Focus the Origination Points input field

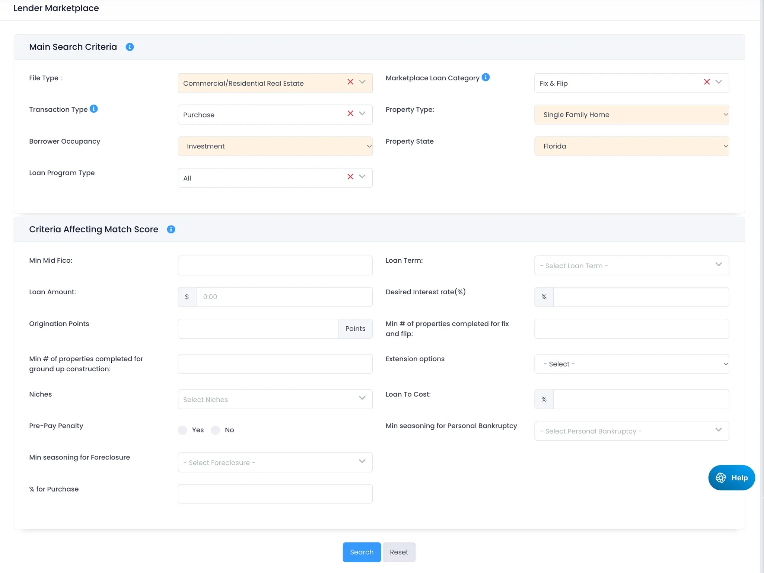[258, 329]
